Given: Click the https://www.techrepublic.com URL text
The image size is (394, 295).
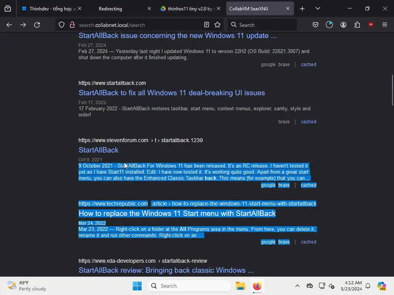Looking at the screenshot, I should coord(113,204).
